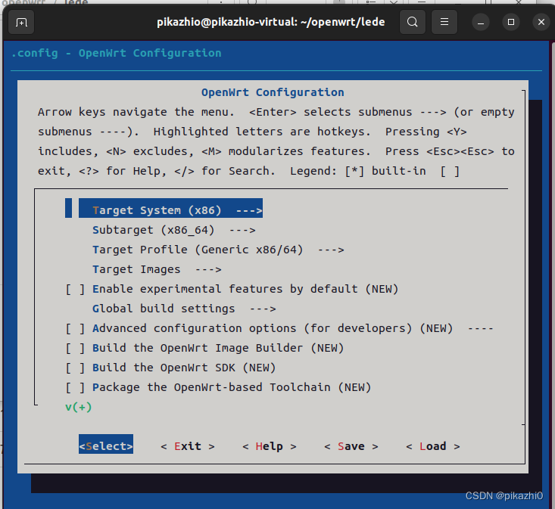Screen dimensions: 555x509
Task: Toggle Advanced configuration options for developers
Action: point(75,328)
